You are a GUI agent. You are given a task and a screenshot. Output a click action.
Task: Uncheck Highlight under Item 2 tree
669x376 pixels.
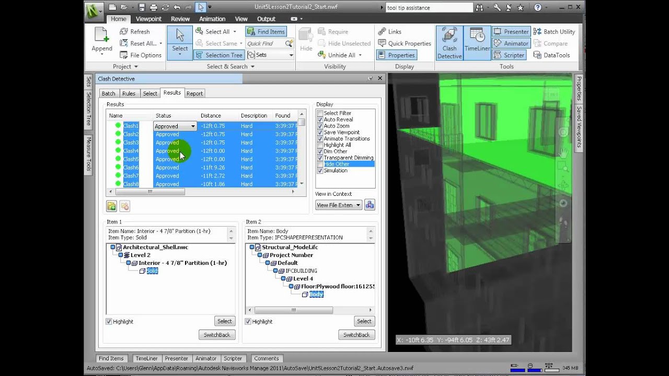point(248,322)
